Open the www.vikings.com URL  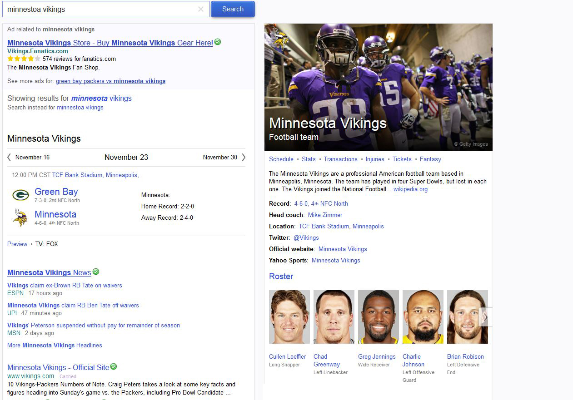coord(30,376)
